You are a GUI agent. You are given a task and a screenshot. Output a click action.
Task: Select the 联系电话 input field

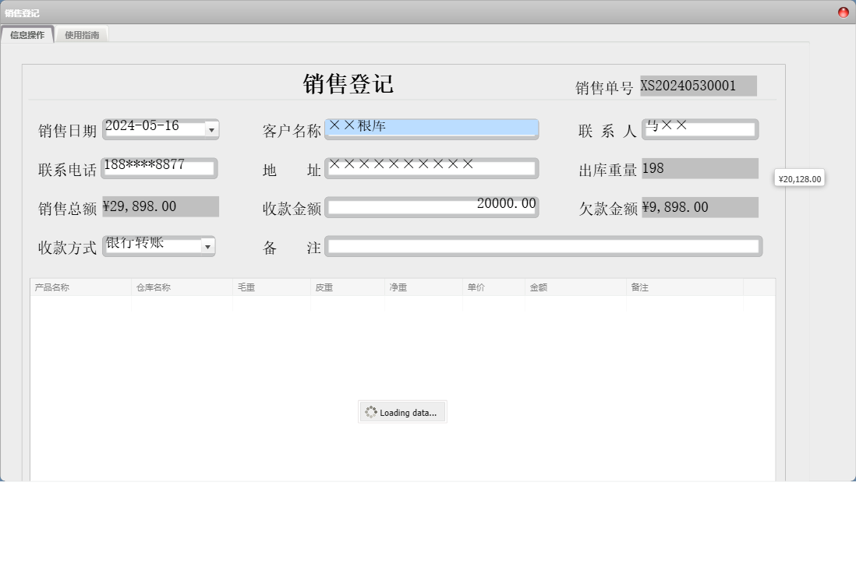point(159,167)
